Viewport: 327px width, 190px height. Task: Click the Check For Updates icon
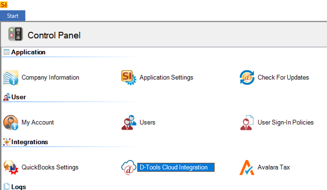point(247,78)
